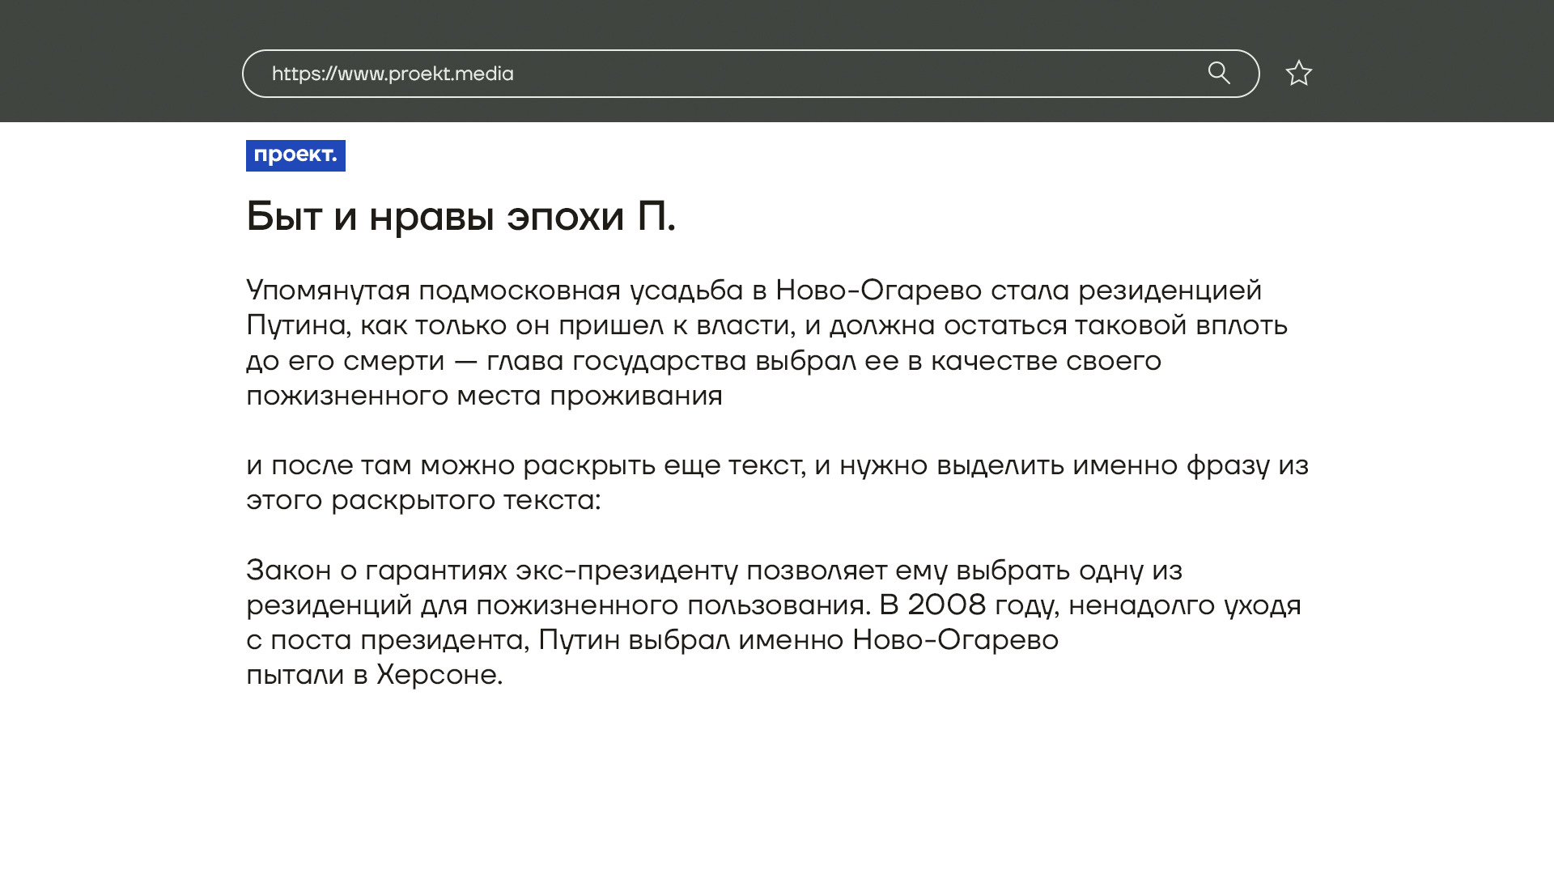
Task: Click the word резиденцией ending the first line
Action: coord(1170,290)
